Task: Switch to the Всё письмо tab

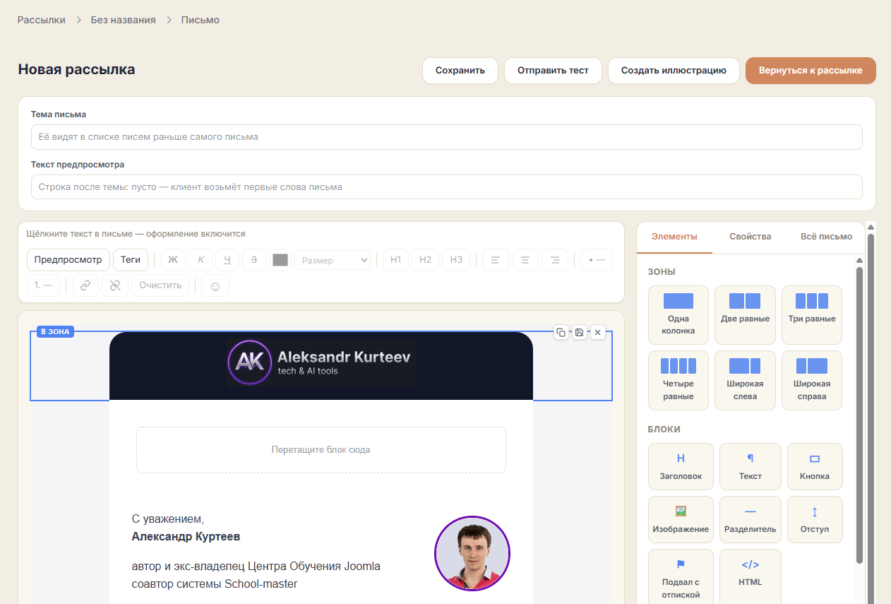Action: (826, 237)
